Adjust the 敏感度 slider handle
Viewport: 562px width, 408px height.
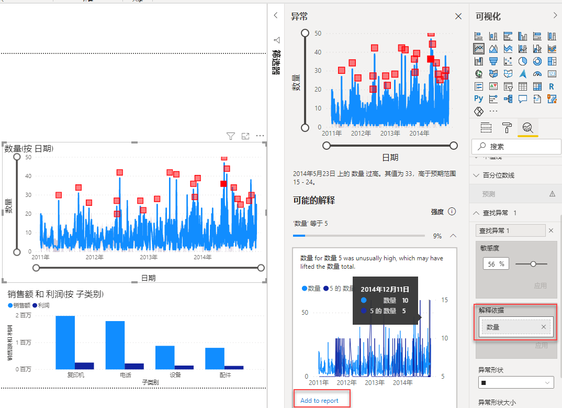[533, 264]
